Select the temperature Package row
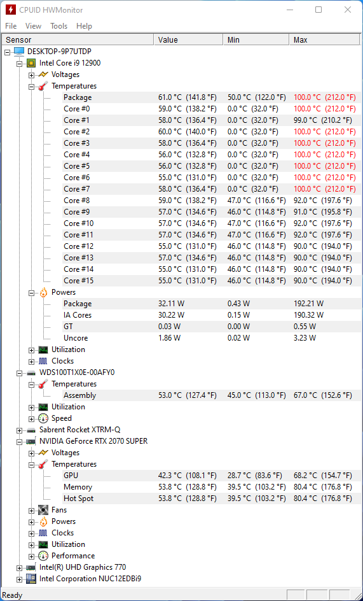363x601 pixels. (x=210, y=97)
